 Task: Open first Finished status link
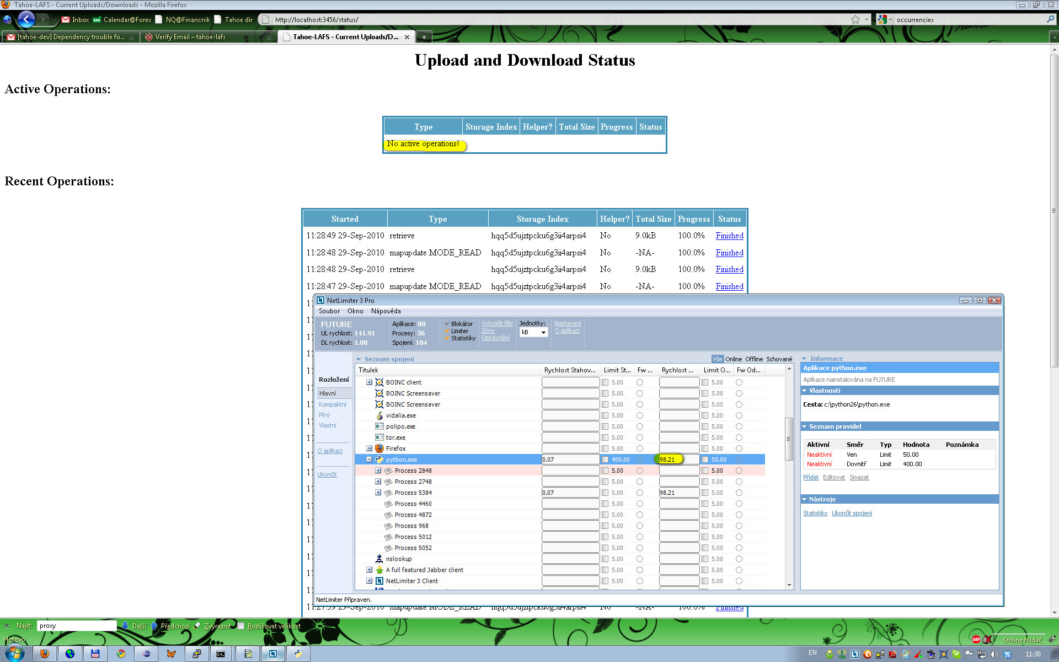pos(729,236)
